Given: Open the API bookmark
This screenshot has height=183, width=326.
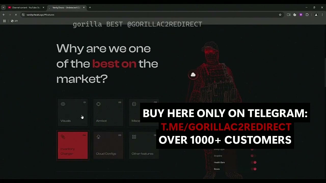Looking at the screenshot, I should pos(14,21).
